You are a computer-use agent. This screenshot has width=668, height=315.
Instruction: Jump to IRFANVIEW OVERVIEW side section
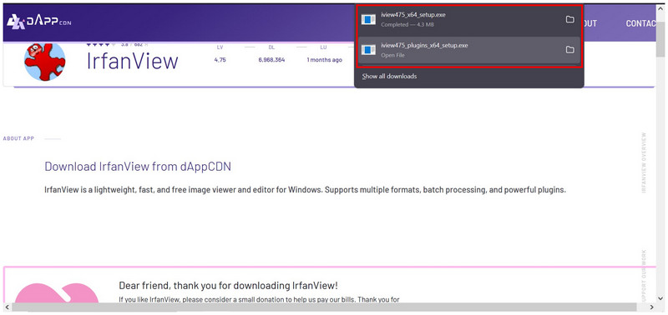coord(644,162)
